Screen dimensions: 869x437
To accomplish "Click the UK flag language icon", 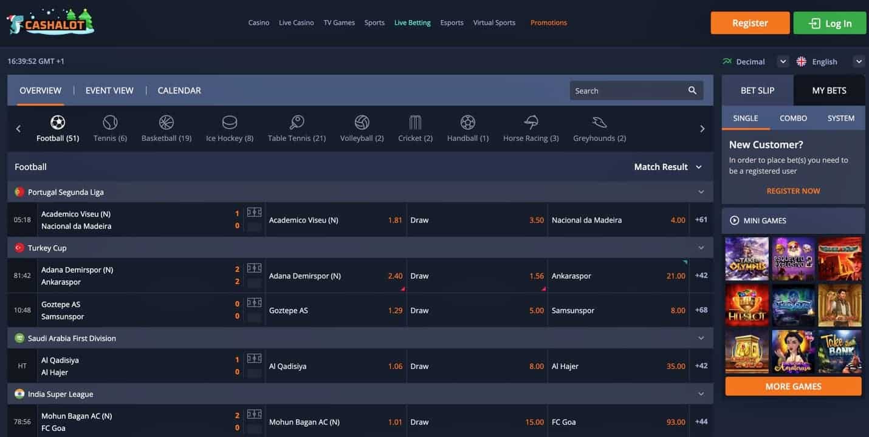I will point(802,61).
